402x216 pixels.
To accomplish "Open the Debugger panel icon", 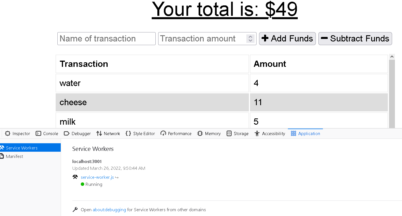I will point(67,133).
